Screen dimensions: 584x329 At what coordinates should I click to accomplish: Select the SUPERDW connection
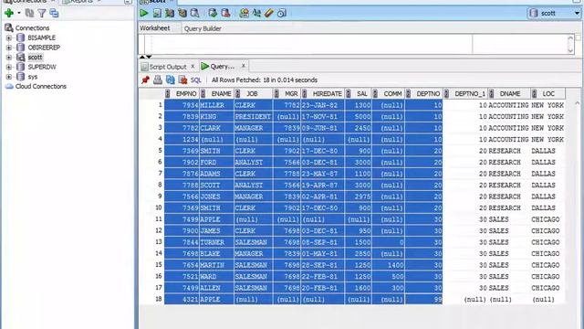point(42,67)
